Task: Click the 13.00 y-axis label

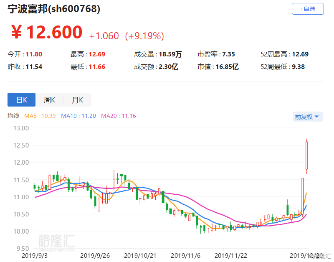Action: click(x=21, y=128)
